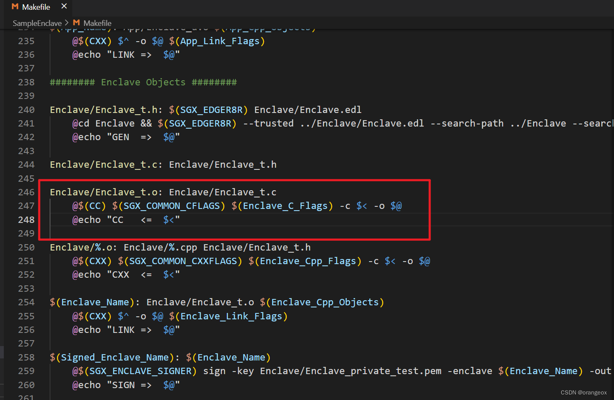This screenshot has width=614, height=400.
Task: Click line number 254
Action: (26, 302)
